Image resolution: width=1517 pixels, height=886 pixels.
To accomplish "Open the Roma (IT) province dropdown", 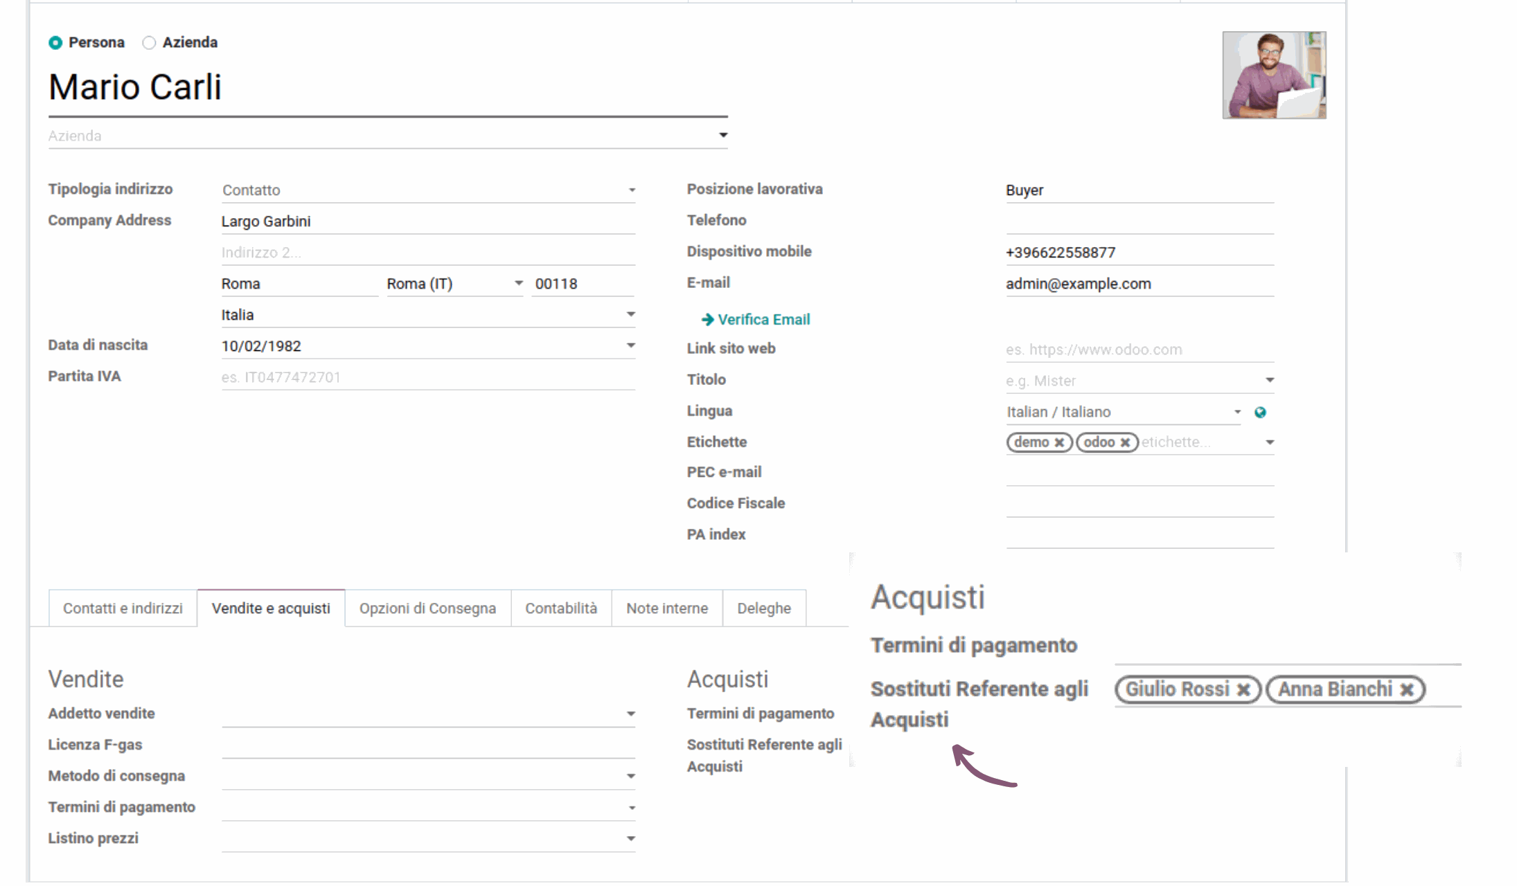I will click(518, 283).
